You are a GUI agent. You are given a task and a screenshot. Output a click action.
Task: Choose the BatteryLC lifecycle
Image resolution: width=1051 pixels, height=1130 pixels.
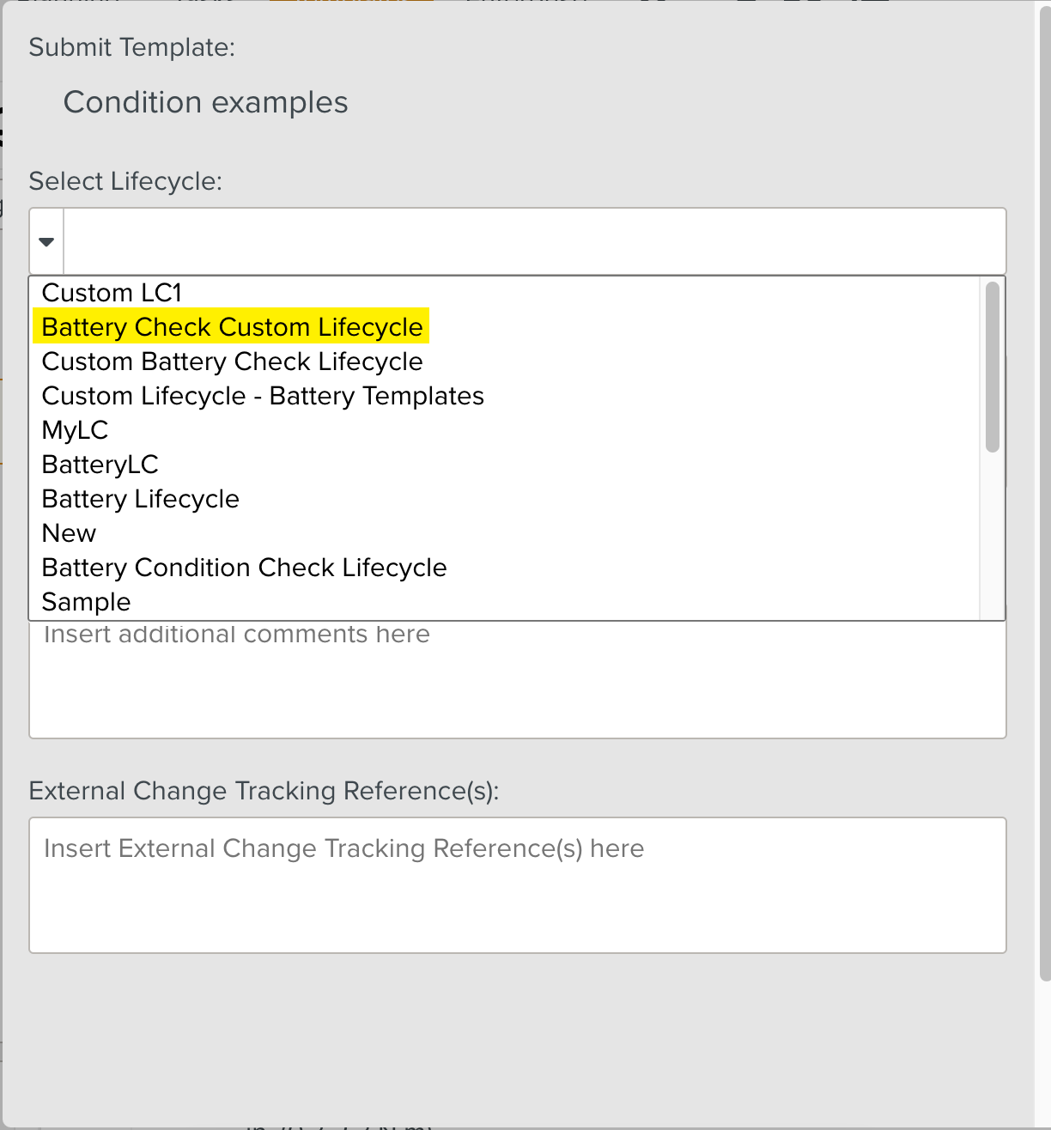click(x=100, y=465)
